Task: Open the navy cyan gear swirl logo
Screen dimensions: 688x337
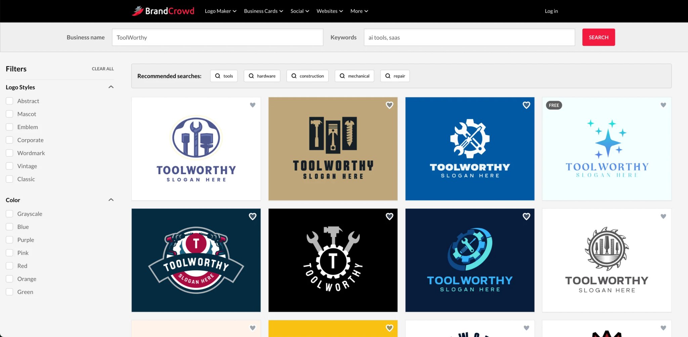Action: click(470, 260)
